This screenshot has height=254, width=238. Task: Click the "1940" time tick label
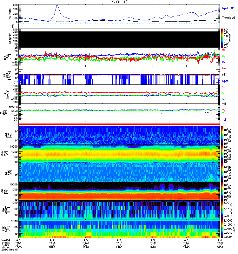186,247
